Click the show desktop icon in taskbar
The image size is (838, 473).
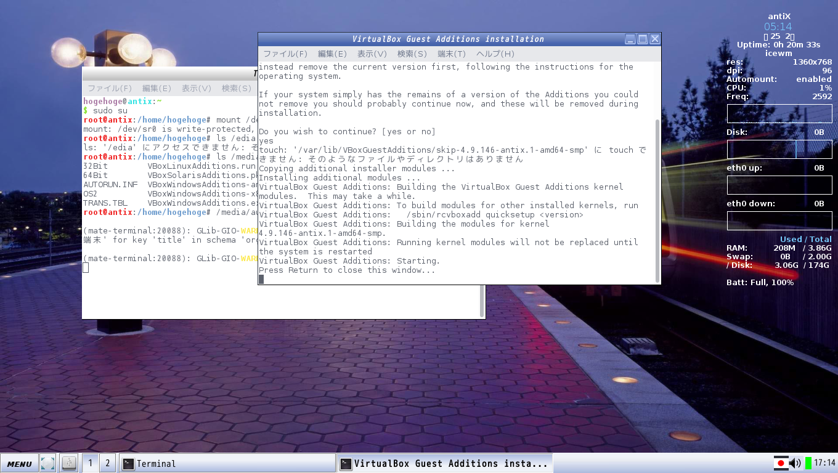pos(47,463)
